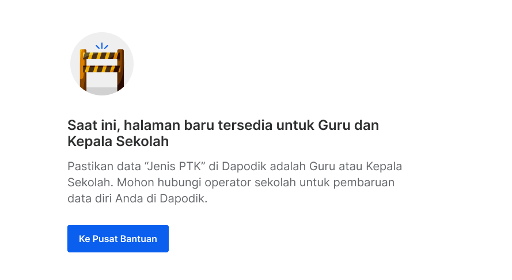Click the last line "data diri Anda di Dapodik."
512x280 pixels.
click(138, 198)
